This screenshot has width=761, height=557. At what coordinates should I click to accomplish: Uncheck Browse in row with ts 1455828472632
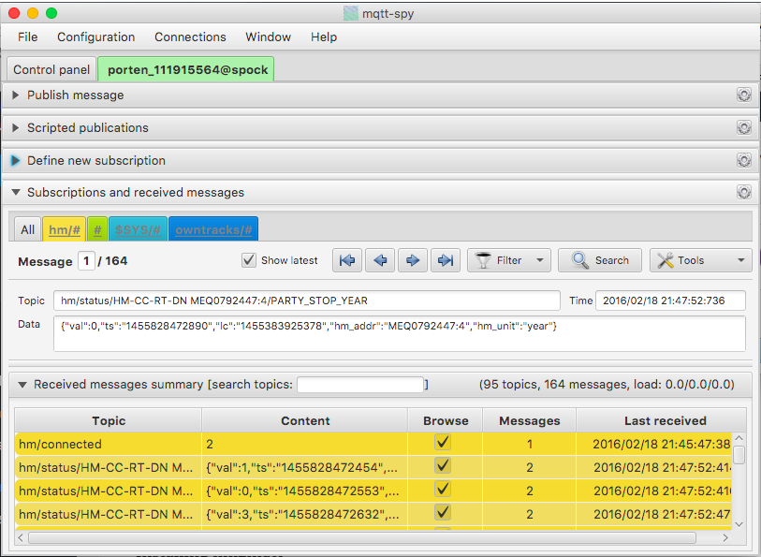click(x=443, y=513)
